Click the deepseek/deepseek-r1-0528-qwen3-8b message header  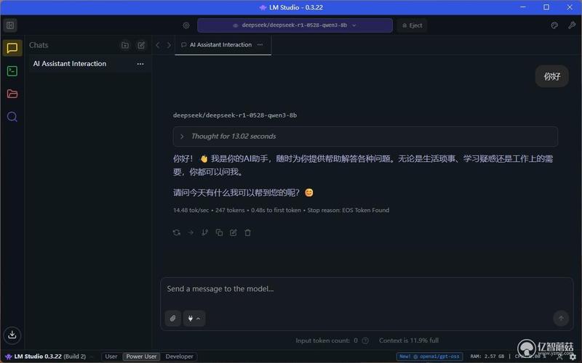tap(234, 115)
